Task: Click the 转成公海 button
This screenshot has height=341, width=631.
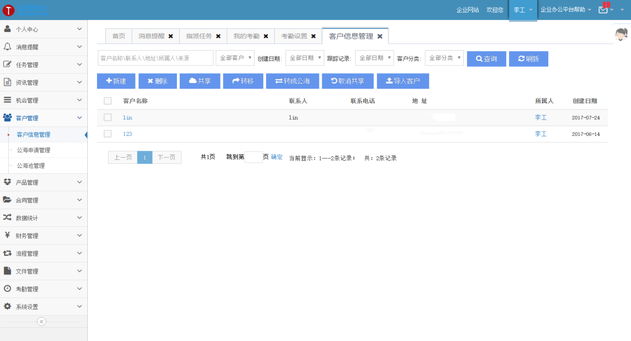Action: [x=292, y=81]
